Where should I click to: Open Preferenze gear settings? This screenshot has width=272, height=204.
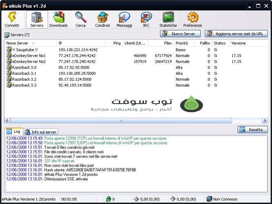192,20
